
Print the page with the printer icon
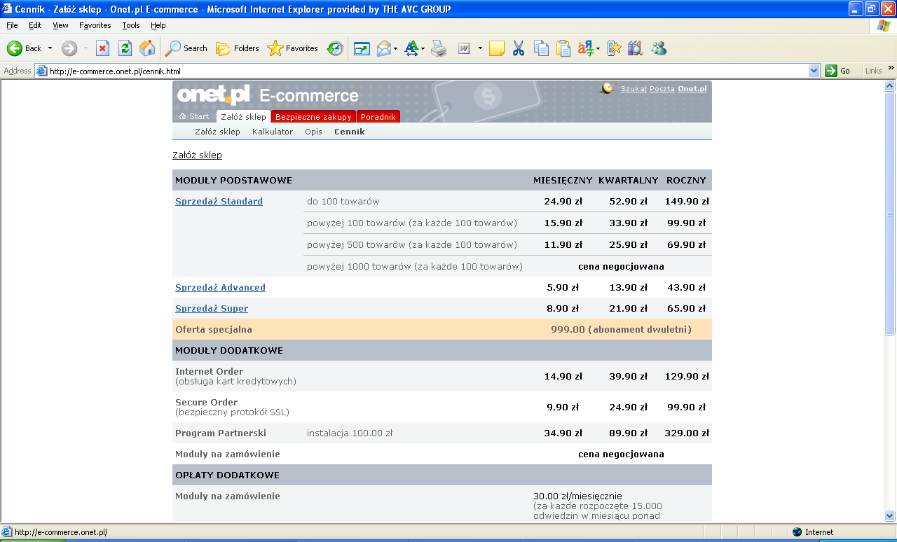439,48
